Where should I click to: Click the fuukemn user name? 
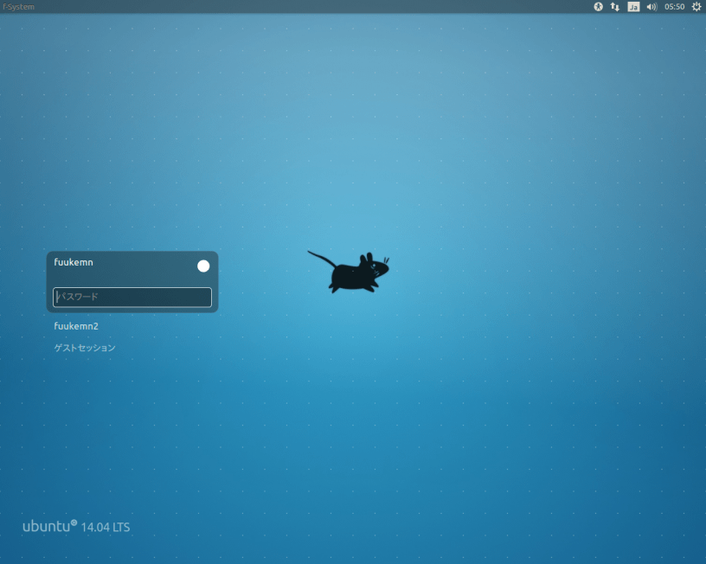click(74, 262)
